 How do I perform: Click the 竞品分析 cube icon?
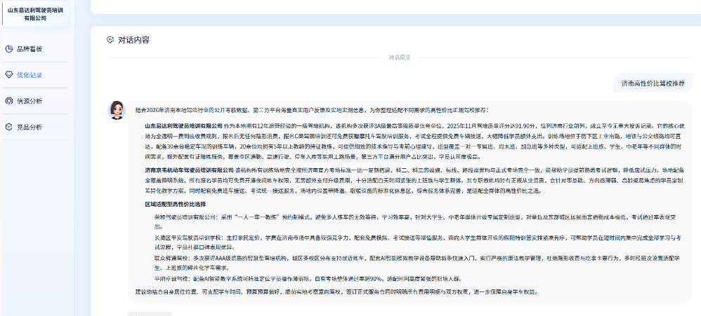tap(9, 127)
